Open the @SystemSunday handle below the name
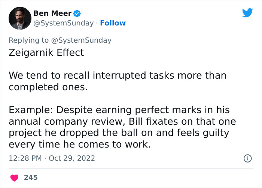Image resolution: width=262 pixels, height=188 pixels. [x=64, y=23]
